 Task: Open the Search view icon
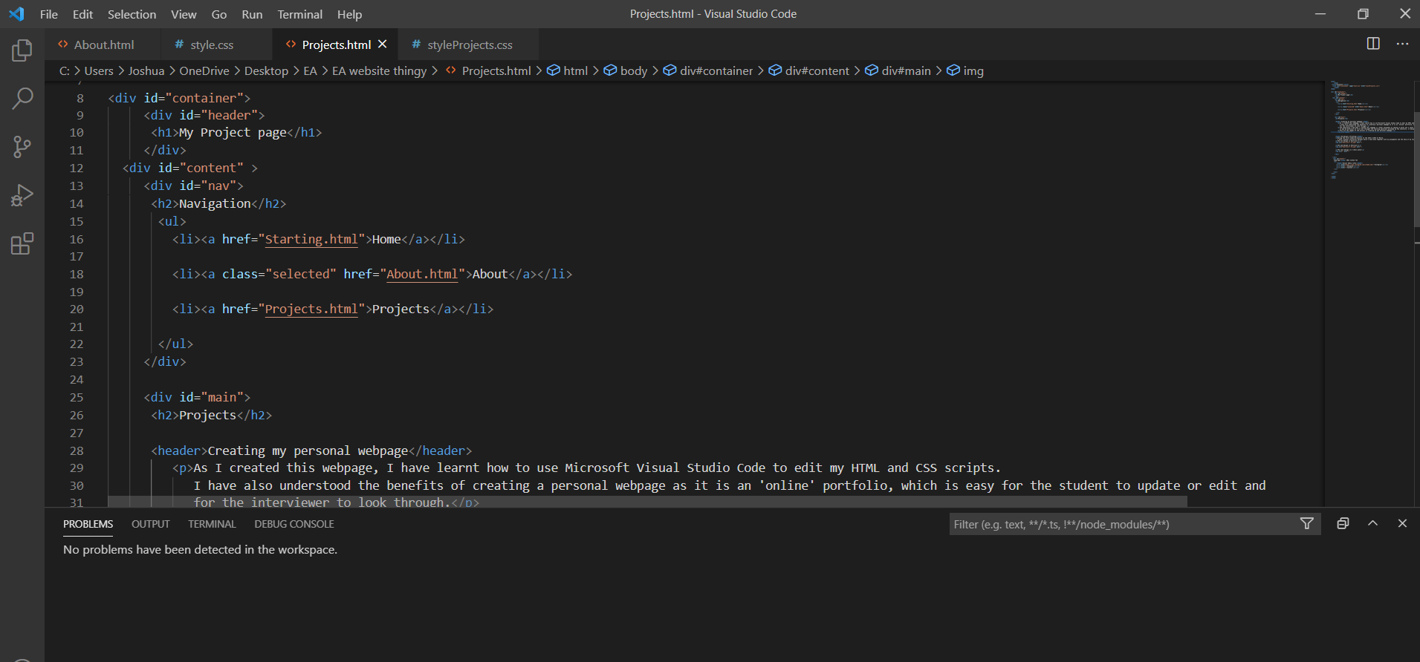click(x=22, y=98)
